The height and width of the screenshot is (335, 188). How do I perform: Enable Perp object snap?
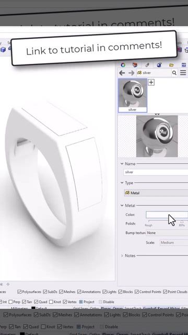10,302
